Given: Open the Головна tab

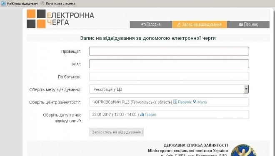Looking at the screenshot, I should (x=151, y=25).
